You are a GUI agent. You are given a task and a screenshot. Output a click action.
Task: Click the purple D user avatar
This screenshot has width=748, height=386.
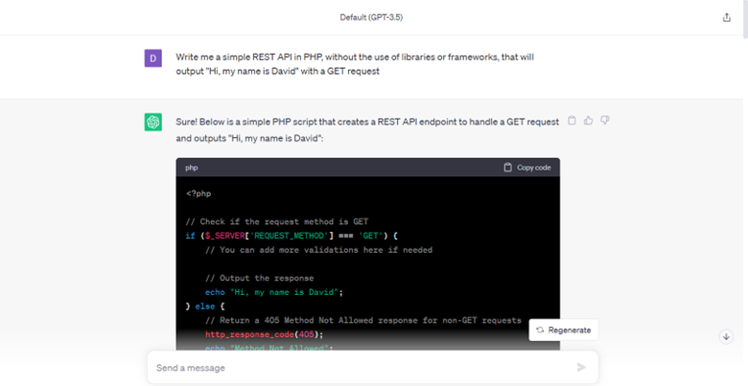153,58
